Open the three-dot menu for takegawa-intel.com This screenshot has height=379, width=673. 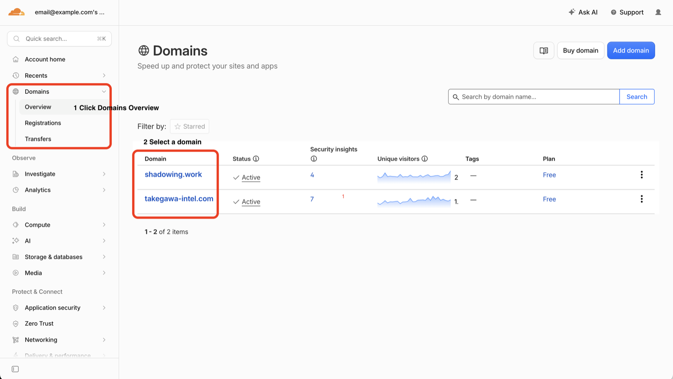[641, 199]
